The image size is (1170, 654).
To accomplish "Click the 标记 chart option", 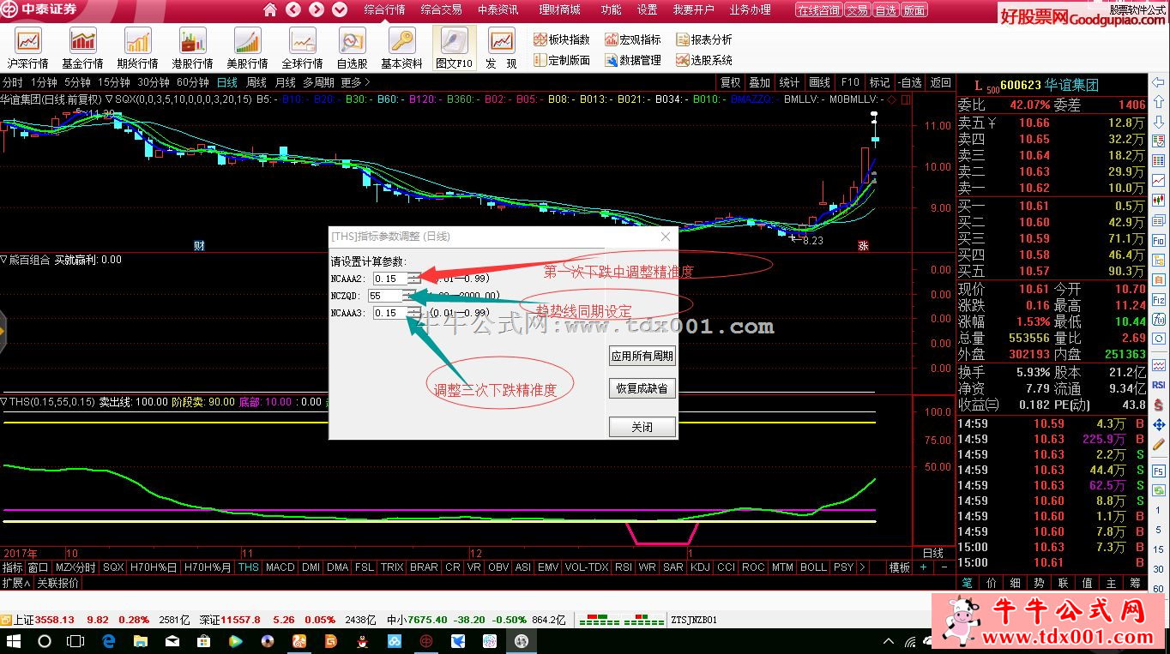I will pos(879,82).
